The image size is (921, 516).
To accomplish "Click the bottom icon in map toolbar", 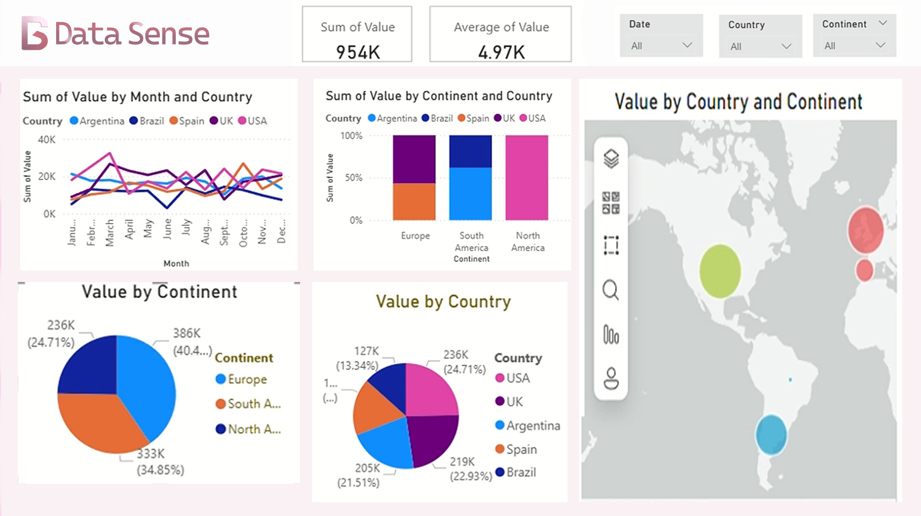I will (x=611, y=378).
